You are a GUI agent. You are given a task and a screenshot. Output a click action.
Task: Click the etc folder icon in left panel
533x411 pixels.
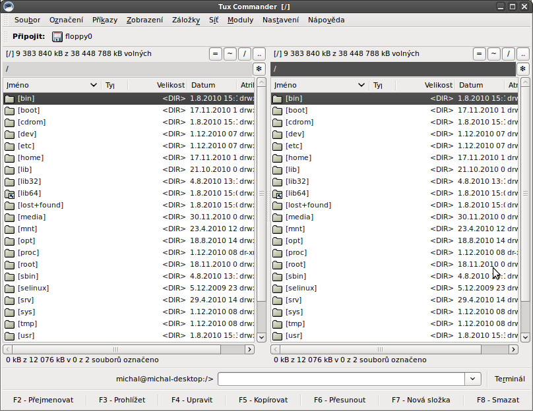[9, 146]
